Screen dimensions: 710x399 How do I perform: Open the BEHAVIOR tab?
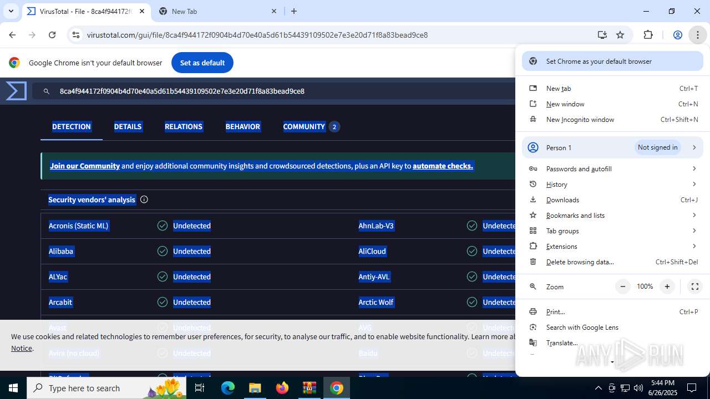(x=243, y=126)
